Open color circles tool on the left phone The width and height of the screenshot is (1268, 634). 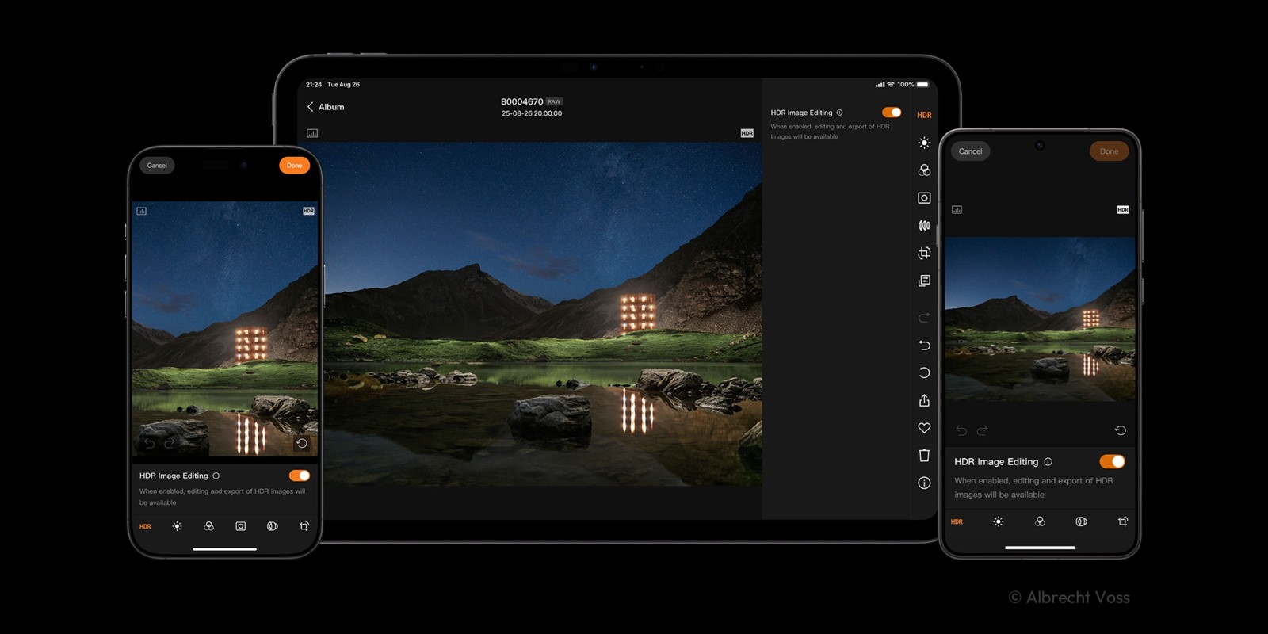coord(209,526)
